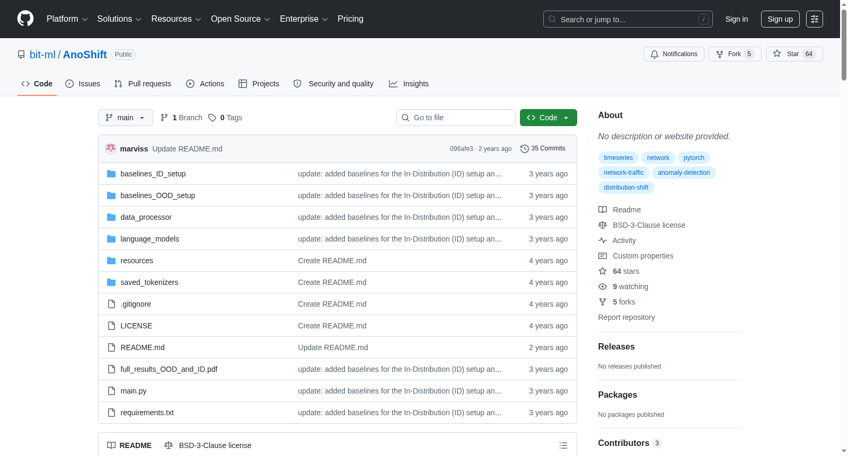Open the data_processor folder
This screenshot has width=848, height=456.
[x=146, y=217]
